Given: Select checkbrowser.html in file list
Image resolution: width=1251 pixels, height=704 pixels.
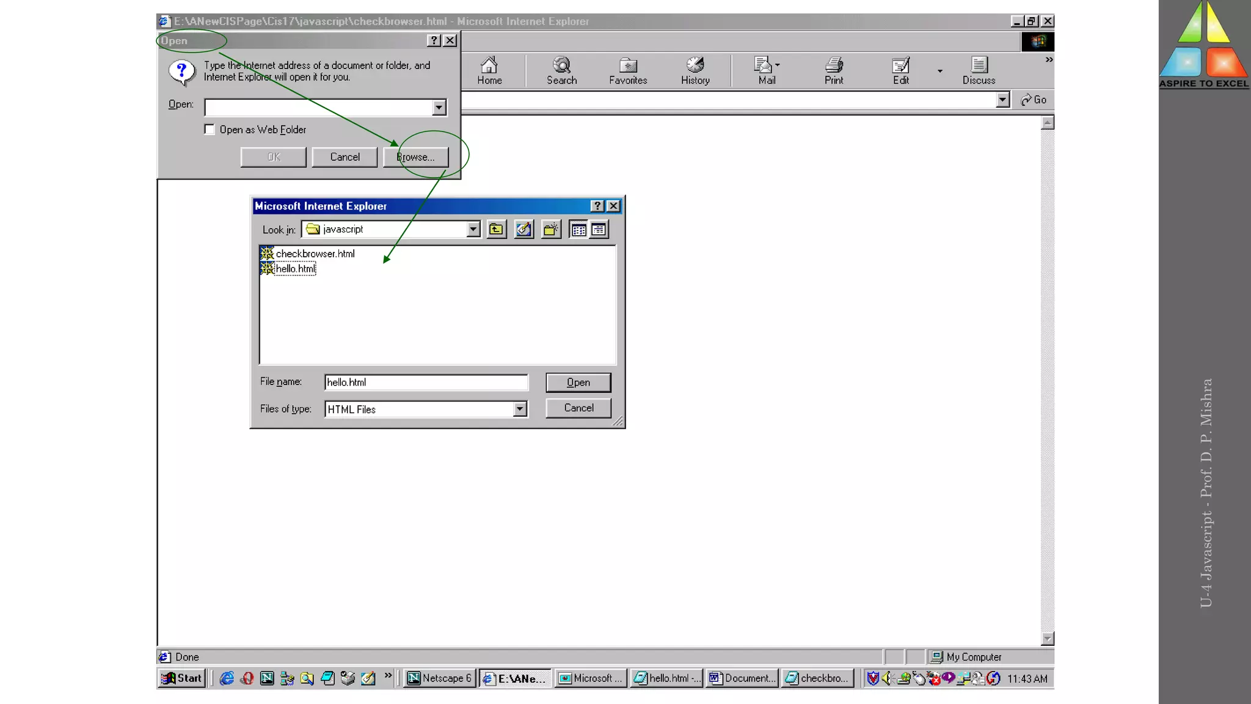Looking at the screenshot, I should click(315, 254).
